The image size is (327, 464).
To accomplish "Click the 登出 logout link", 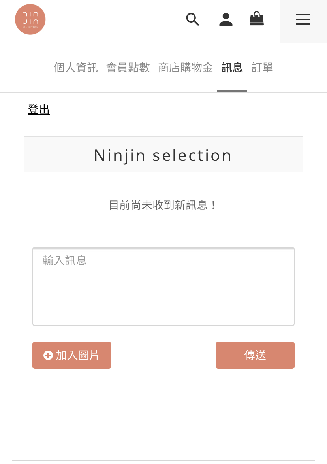I will coord(39,109).
